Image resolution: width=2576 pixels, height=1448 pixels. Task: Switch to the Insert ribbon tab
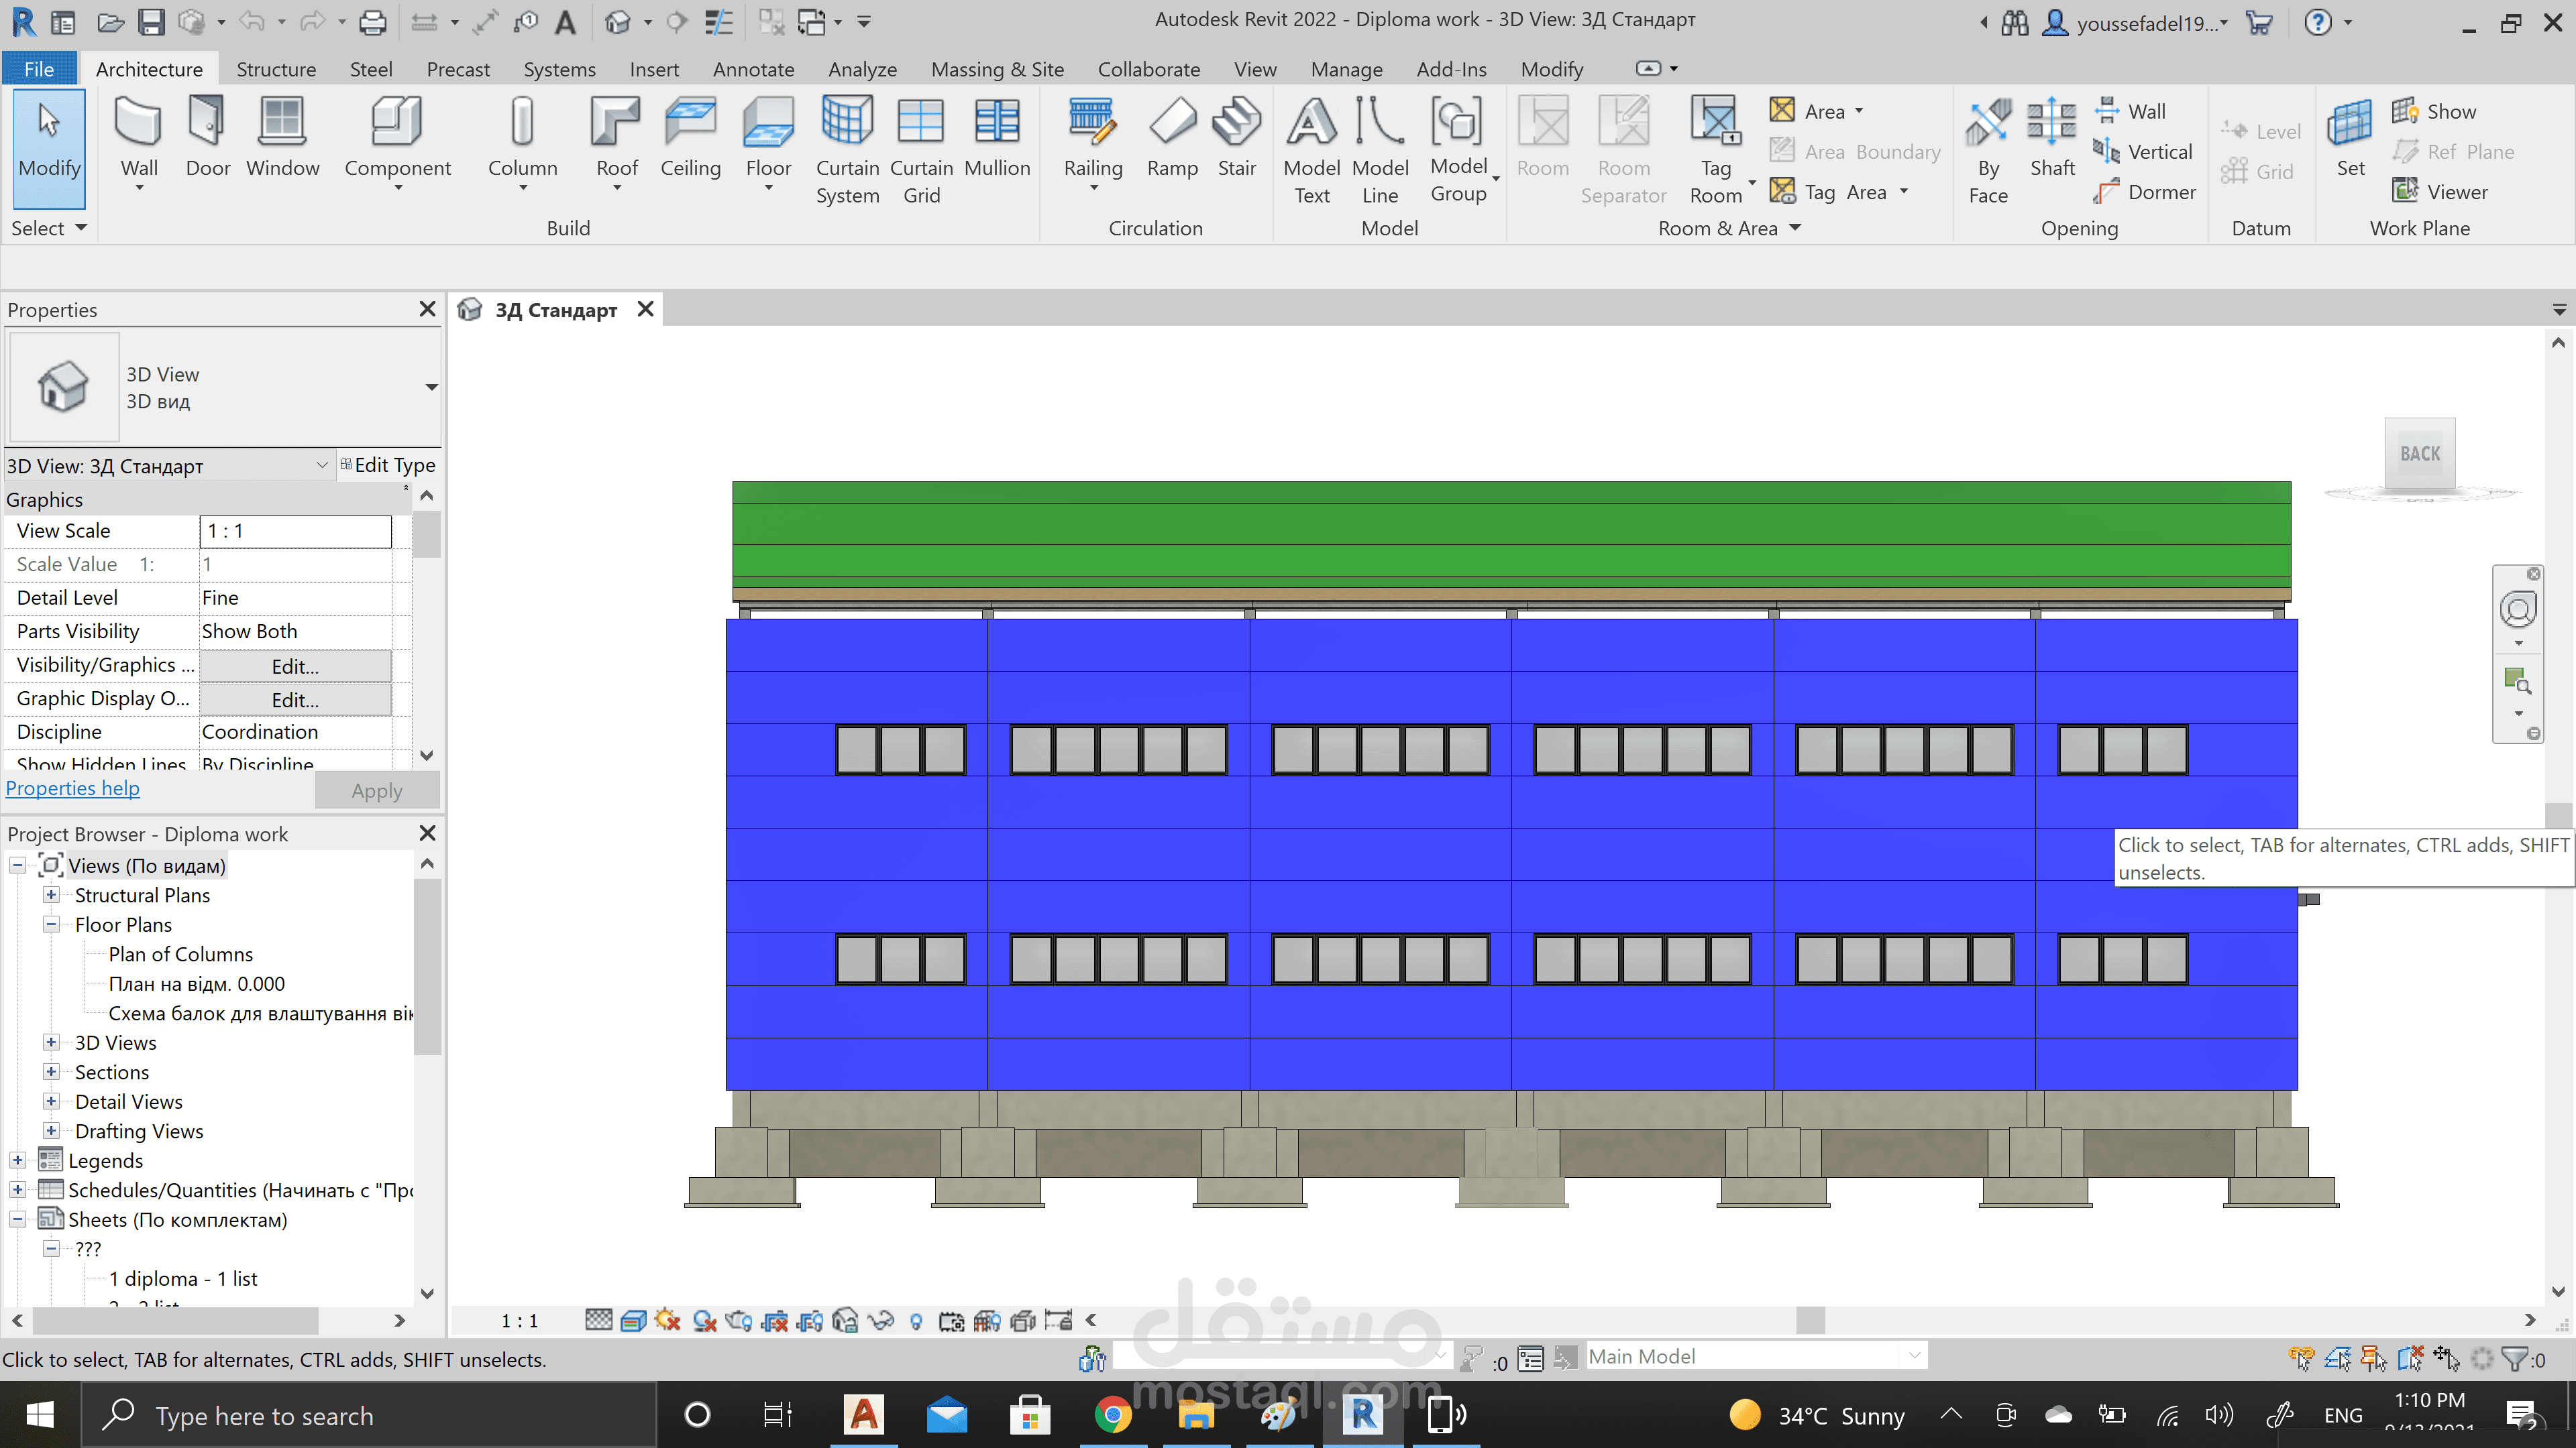click(x=654, y=69)
